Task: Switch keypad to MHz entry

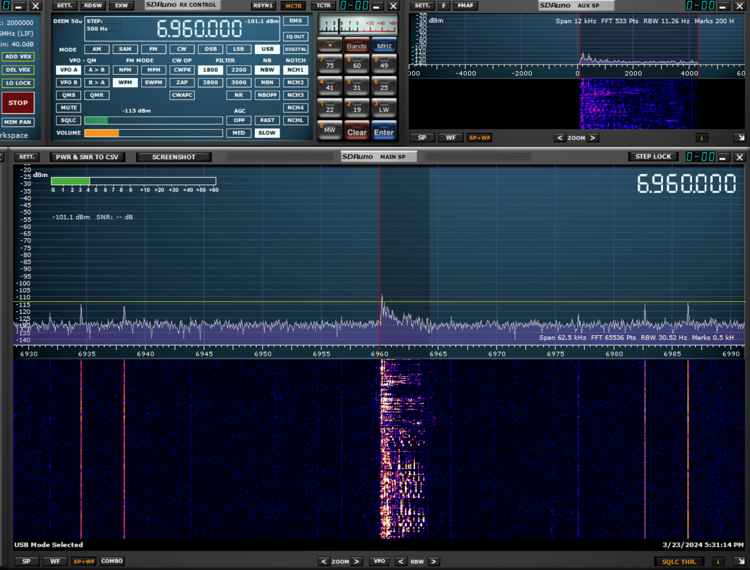Action: point(384,45)
